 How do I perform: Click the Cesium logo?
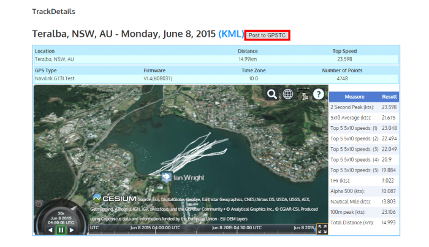tap(115, 198)
